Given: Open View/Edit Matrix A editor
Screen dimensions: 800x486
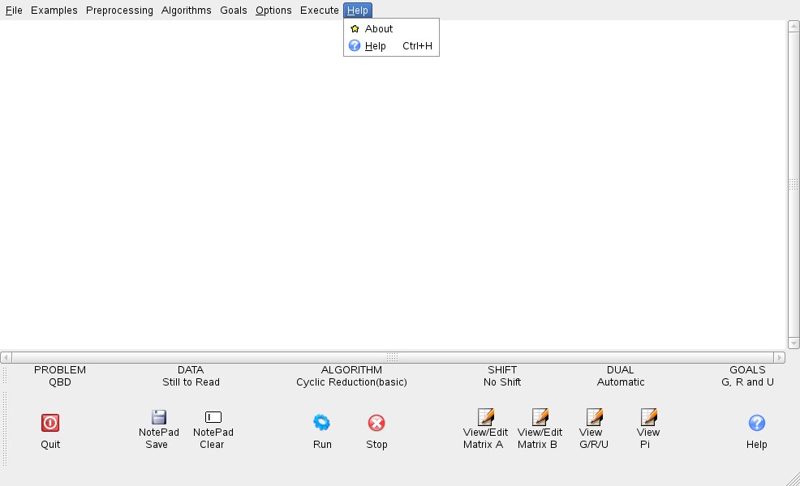Looking at the screenshot, I should click(x=485, y=417).
